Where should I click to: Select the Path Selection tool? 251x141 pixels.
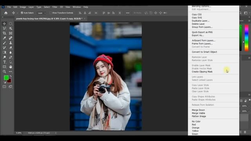[x=11, y=62]
